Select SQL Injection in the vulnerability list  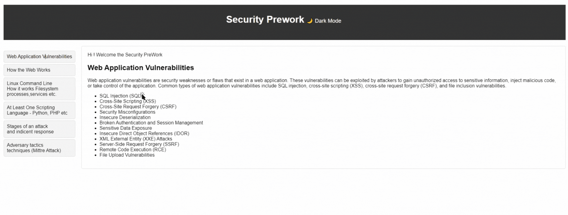pyautogui.click(x=121, y=96)
